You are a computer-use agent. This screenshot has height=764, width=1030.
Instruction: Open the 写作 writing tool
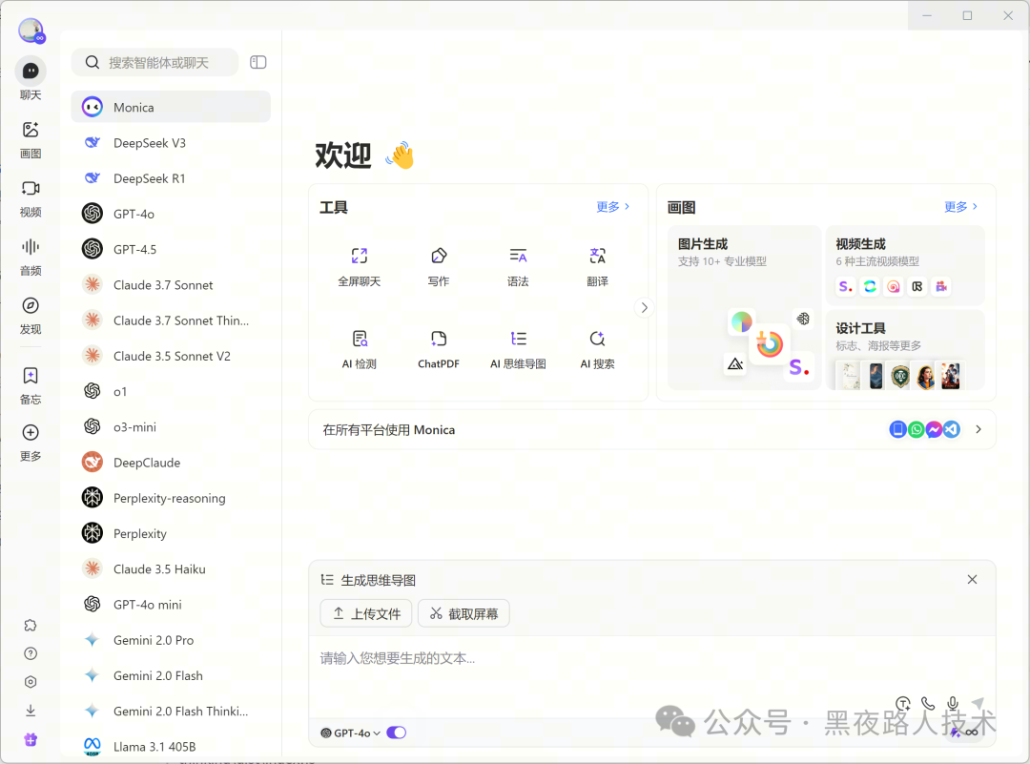point(439,267)
